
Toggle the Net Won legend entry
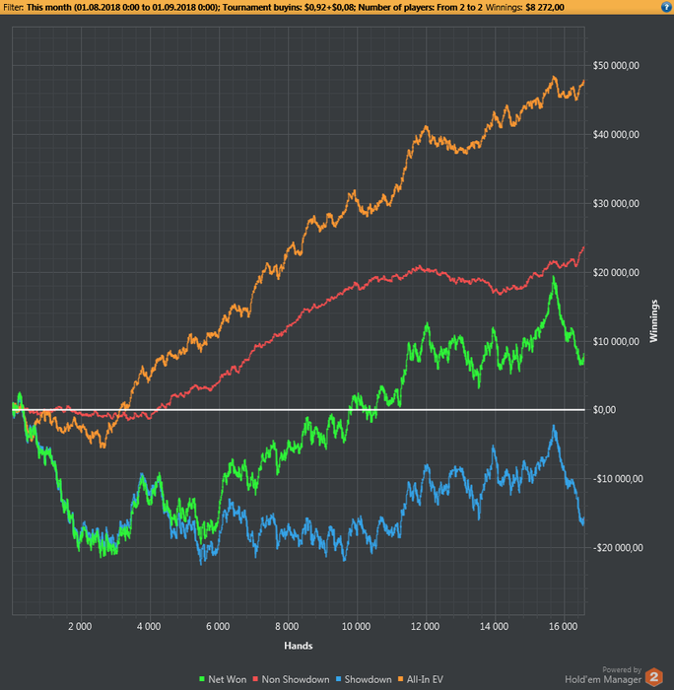tap(223, 679)
